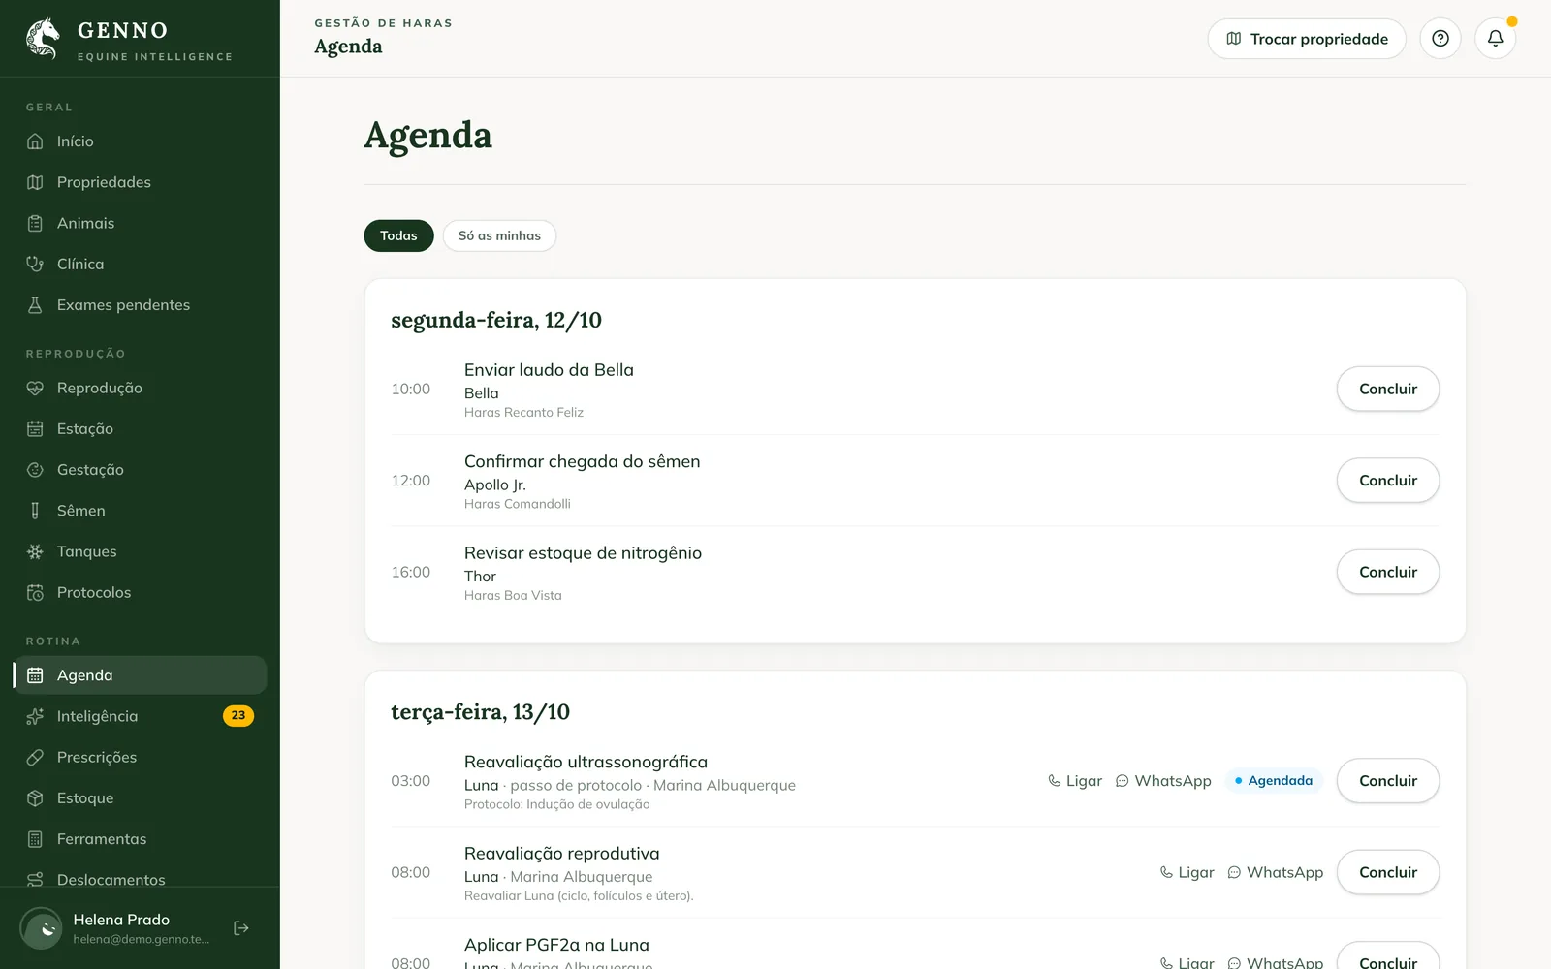The width and height of the screenshot is (1551, 969).
Task: Open WhatsApp for Reavaliação ultrassonográfica
Action: click(1163, 781)
